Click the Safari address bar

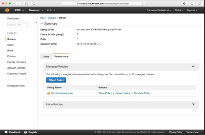coord(103,4)
